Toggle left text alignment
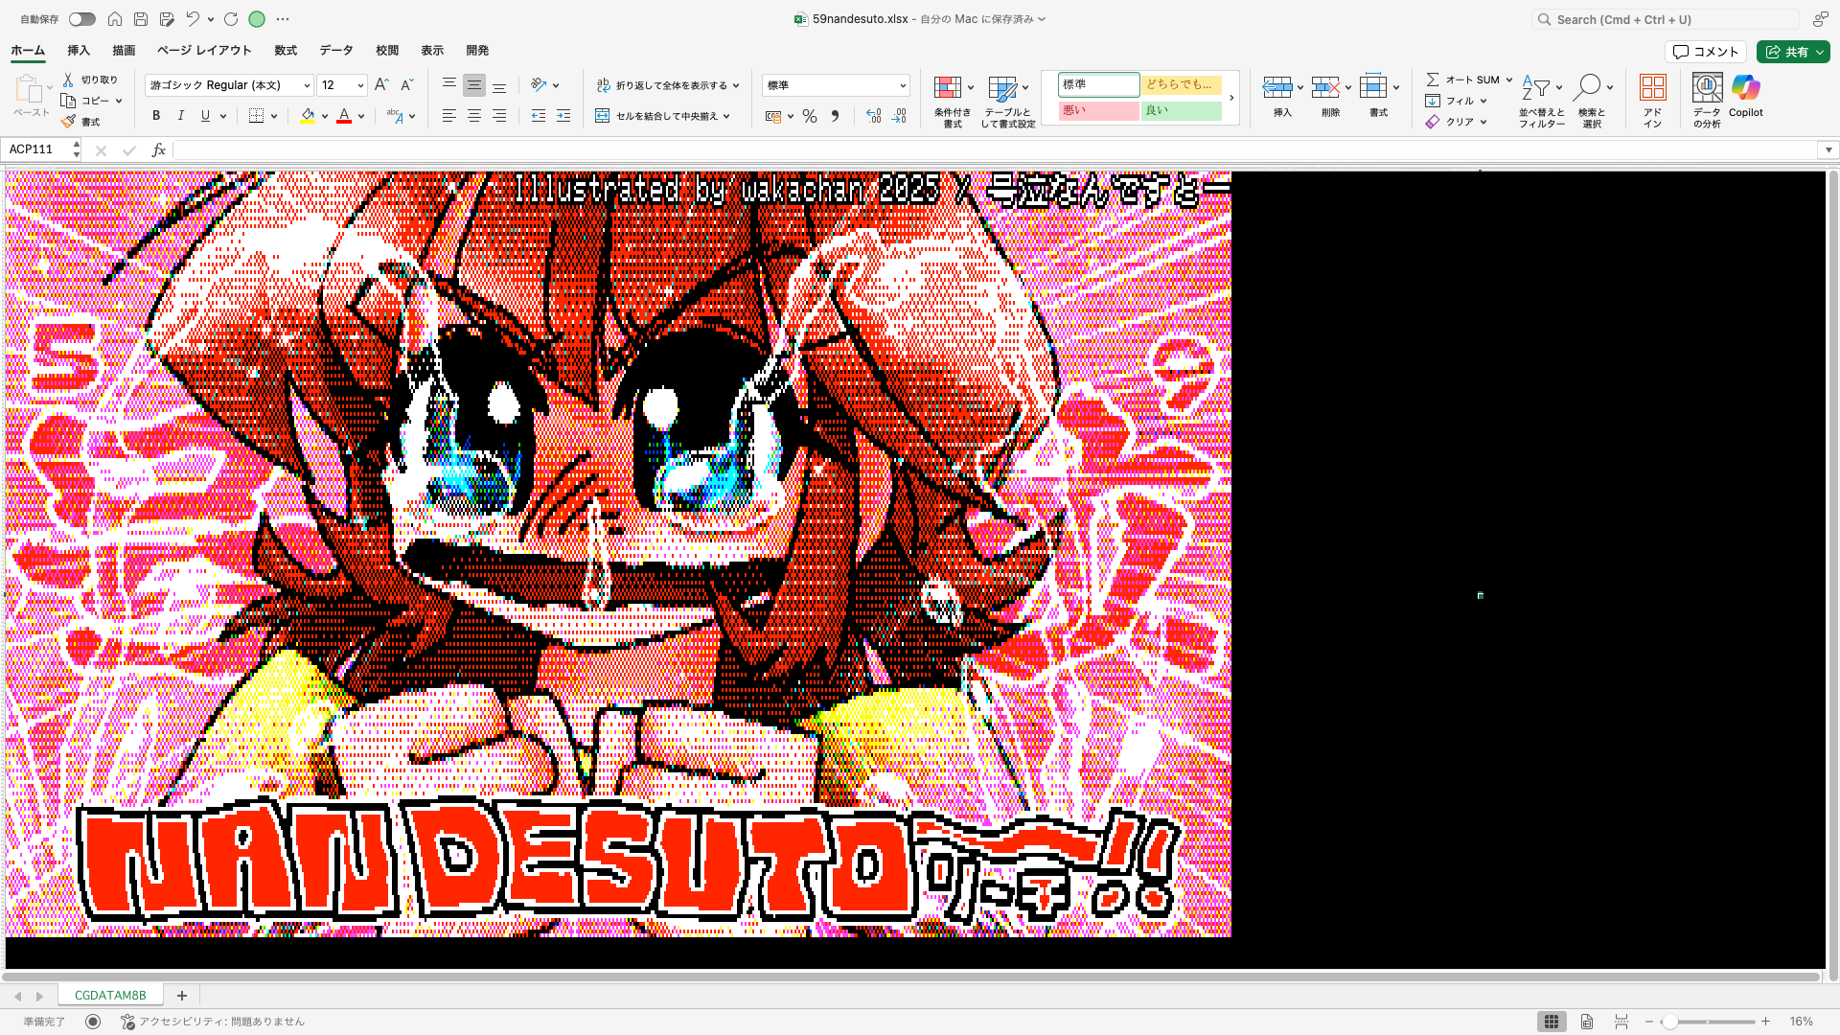Viewport: 1840px width, 1035px height. pos(449,116)
